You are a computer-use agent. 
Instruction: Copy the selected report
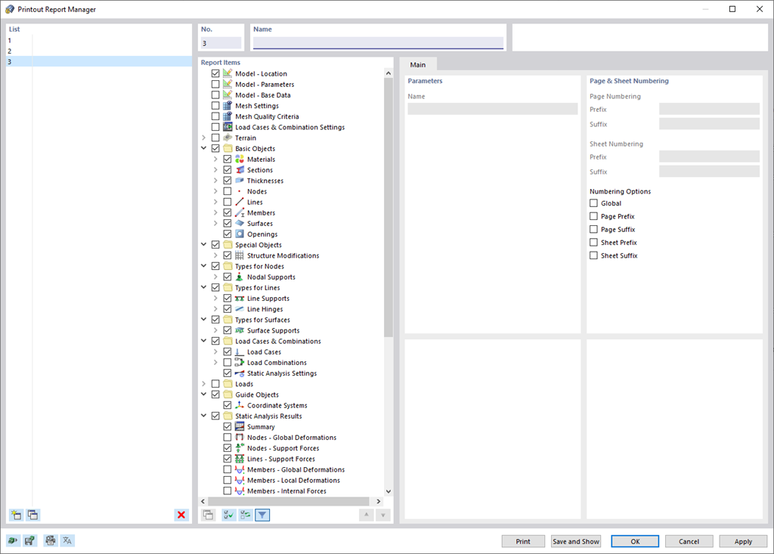[33, 515]
